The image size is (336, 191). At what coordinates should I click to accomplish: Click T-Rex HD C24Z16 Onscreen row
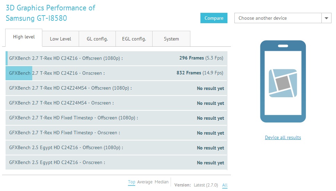point(117,73)
